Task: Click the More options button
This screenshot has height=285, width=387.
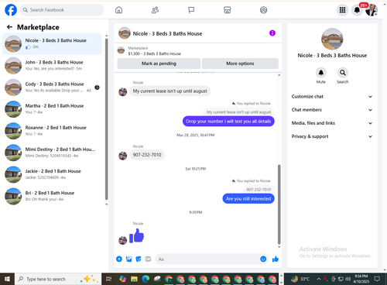Action: point(240,64)
